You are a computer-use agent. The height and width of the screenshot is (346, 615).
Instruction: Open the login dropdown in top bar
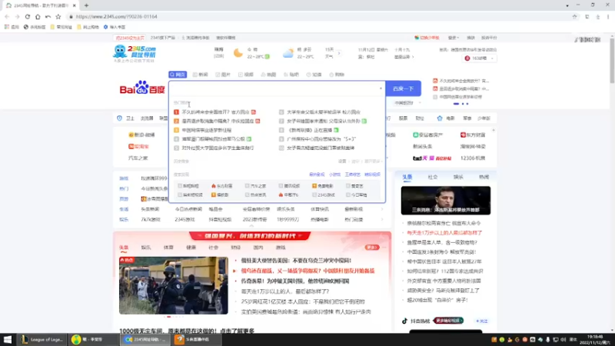[454, 38]
